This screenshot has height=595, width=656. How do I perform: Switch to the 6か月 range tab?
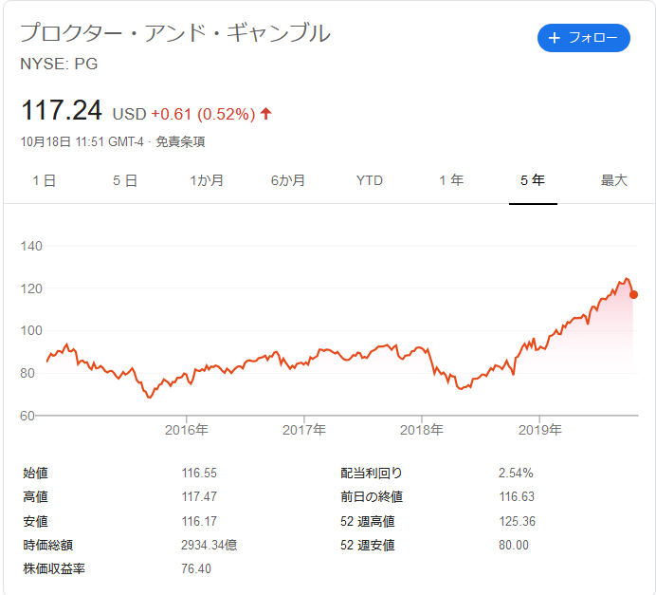288,180
